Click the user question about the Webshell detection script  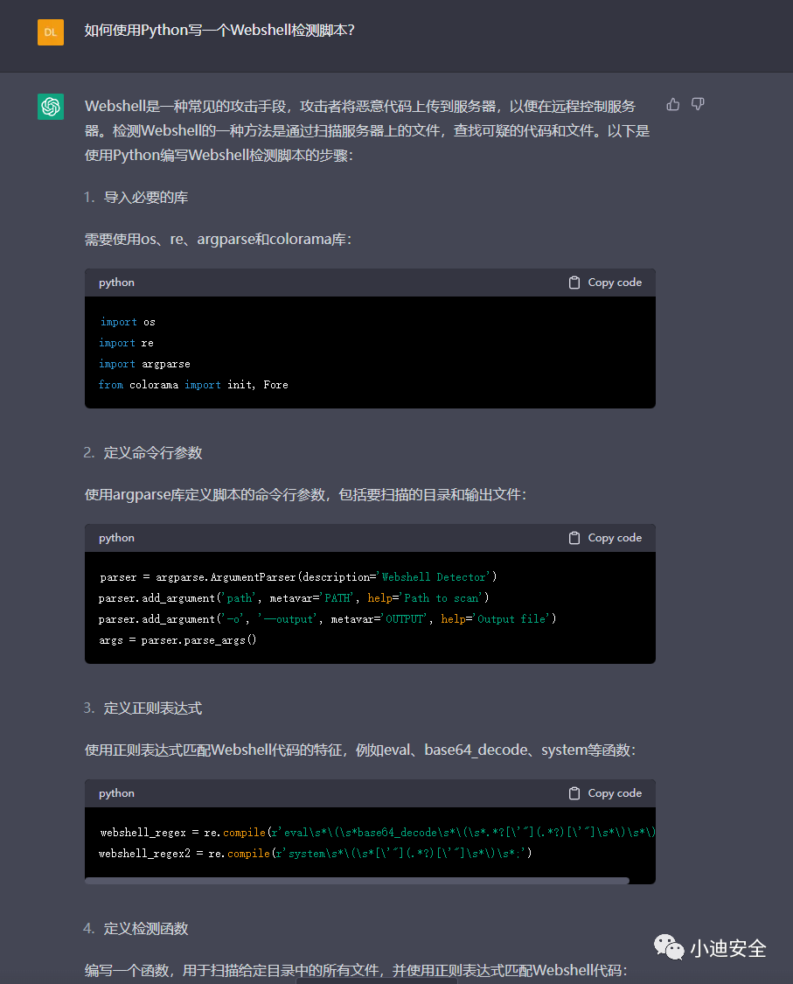coord(219,30)
